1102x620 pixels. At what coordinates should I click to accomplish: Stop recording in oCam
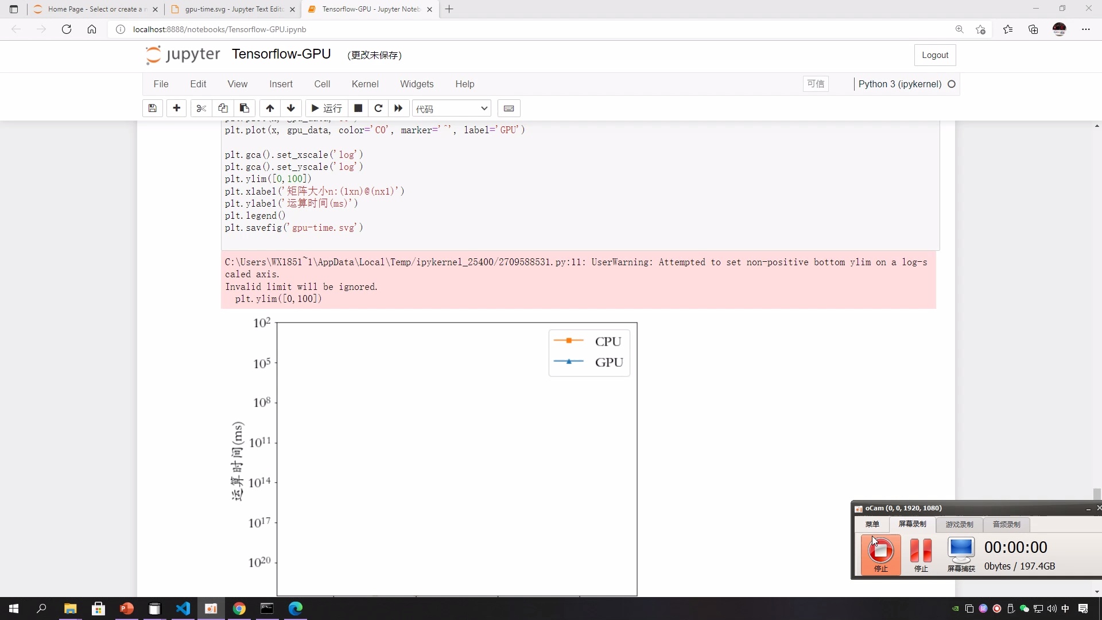click(x=880, y=553)
